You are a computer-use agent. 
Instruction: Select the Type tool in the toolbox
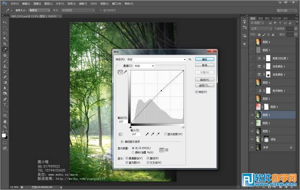[x=5, y=105]
